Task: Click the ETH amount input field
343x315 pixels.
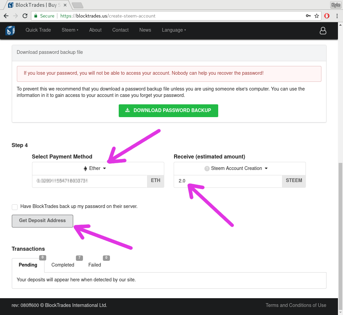Action: (90, 181)
